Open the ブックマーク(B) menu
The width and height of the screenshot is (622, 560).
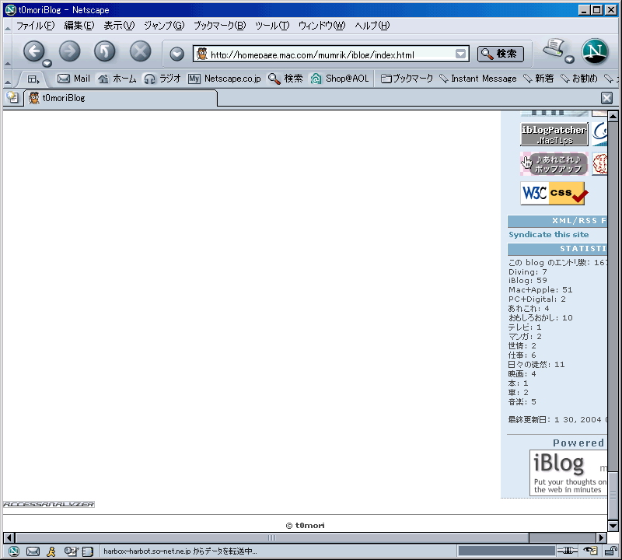coord(219,26)
